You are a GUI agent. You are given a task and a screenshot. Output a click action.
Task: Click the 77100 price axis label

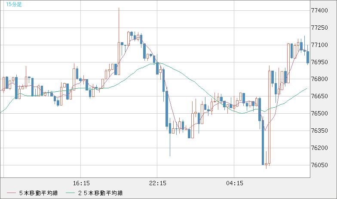tap(320, 45)
